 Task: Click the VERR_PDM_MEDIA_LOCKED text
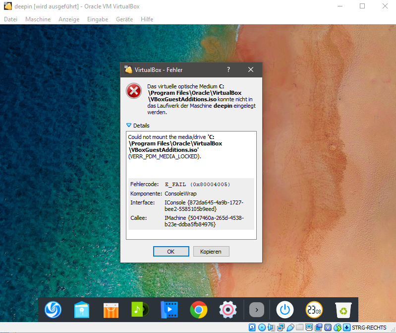click(x=165, y=156)
